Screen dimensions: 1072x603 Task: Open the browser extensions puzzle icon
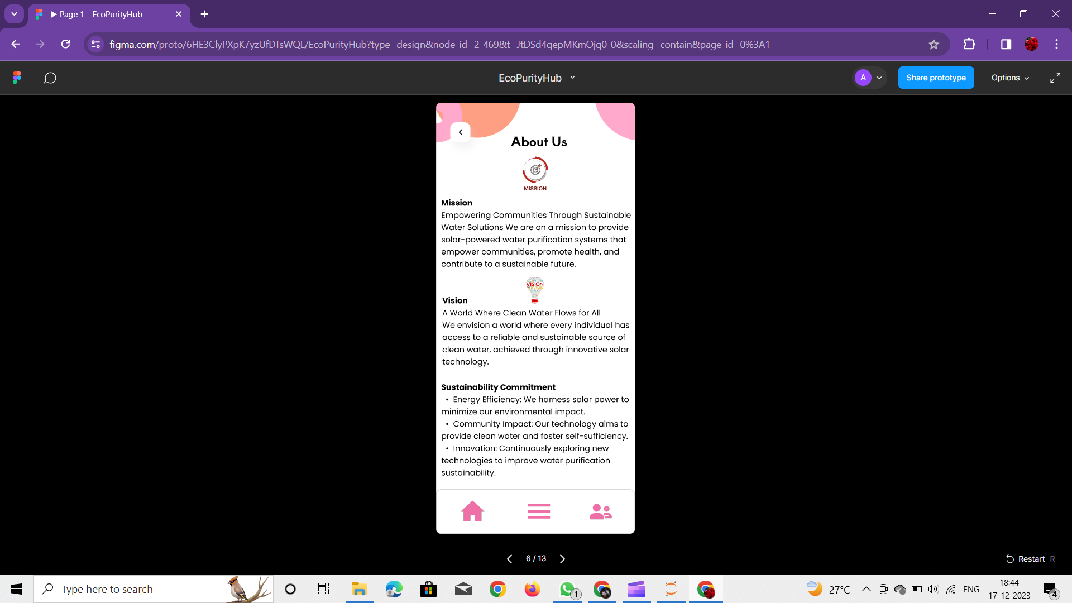click(969, 44)
